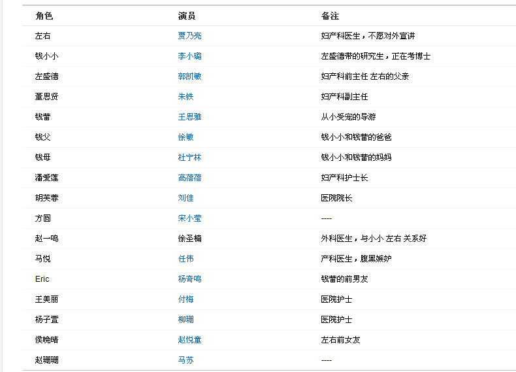Open the actor link 马苏
This screenshot has height=372, width=516.
185,360
